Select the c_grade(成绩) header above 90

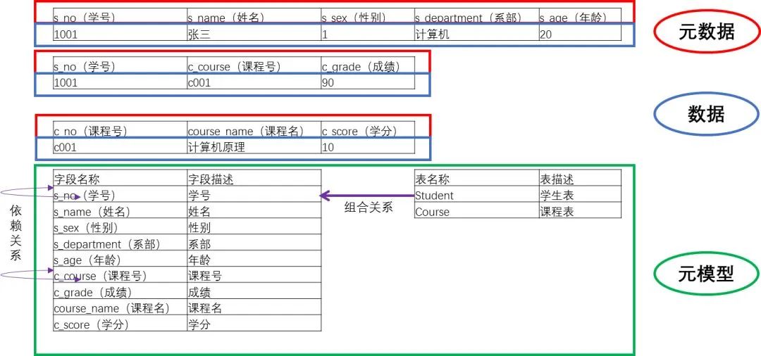368,65
